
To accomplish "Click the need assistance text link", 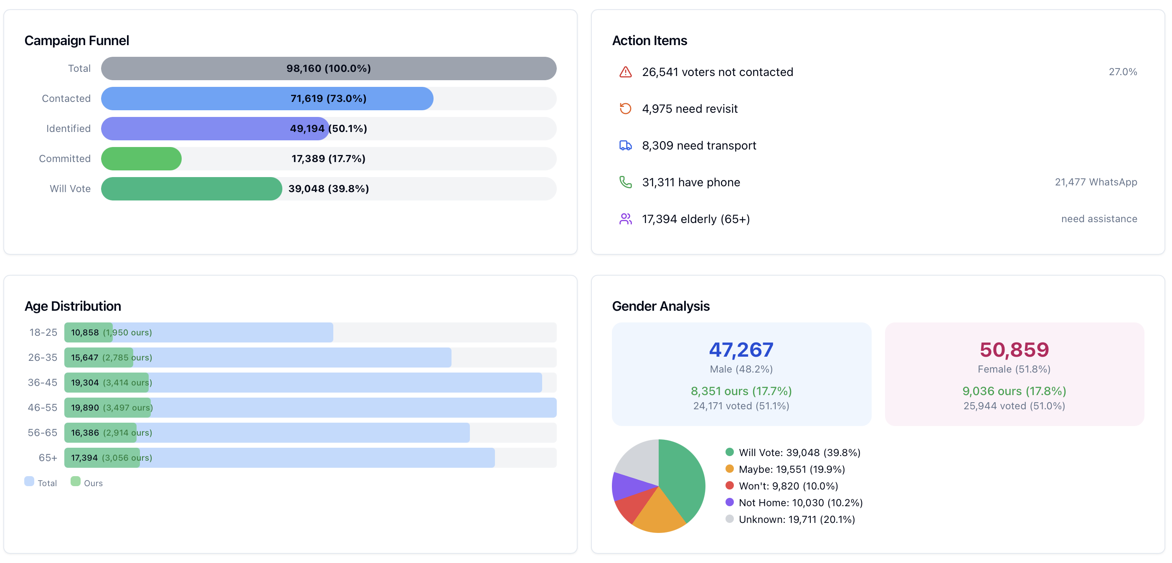I will (1099, 219).
